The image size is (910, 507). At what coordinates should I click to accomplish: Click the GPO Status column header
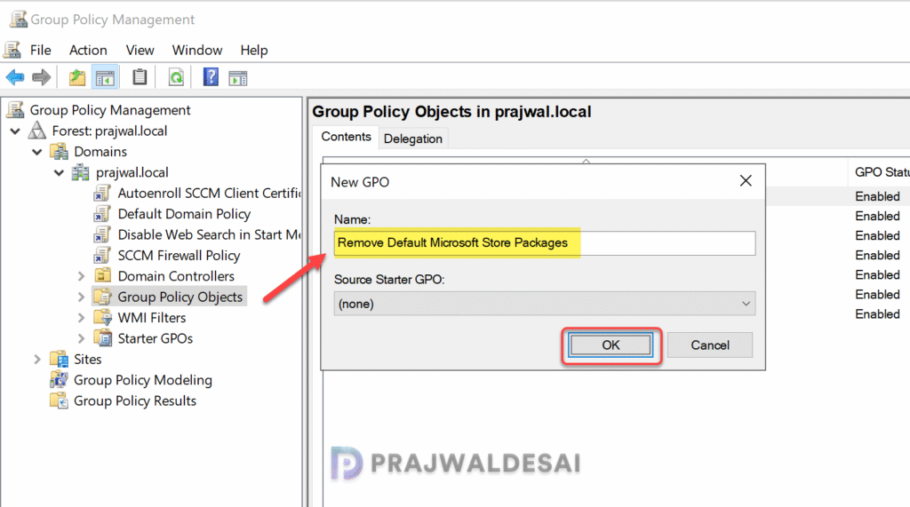[879, 171]
